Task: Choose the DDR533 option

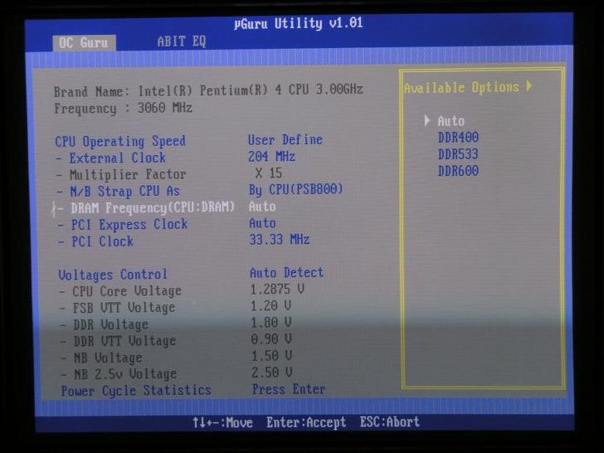Action: click(458, 154)
